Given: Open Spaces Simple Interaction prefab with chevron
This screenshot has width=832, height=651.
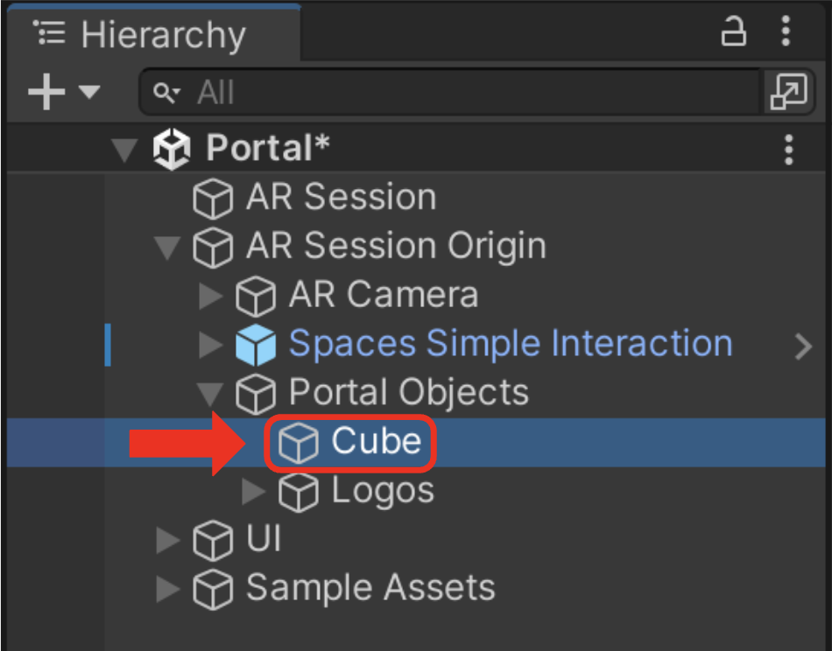Looking at the screenshot, I should [803, 346].
